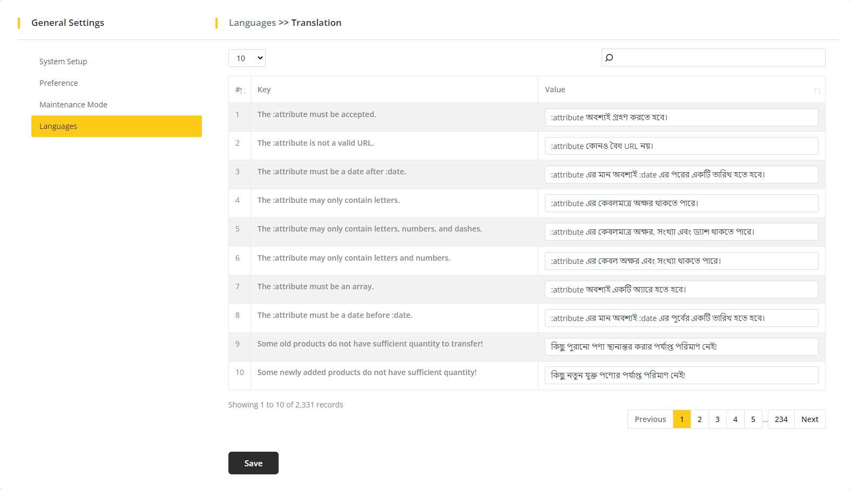
Task: Open Maintenance Mode settings
Action: pos(73,105)
